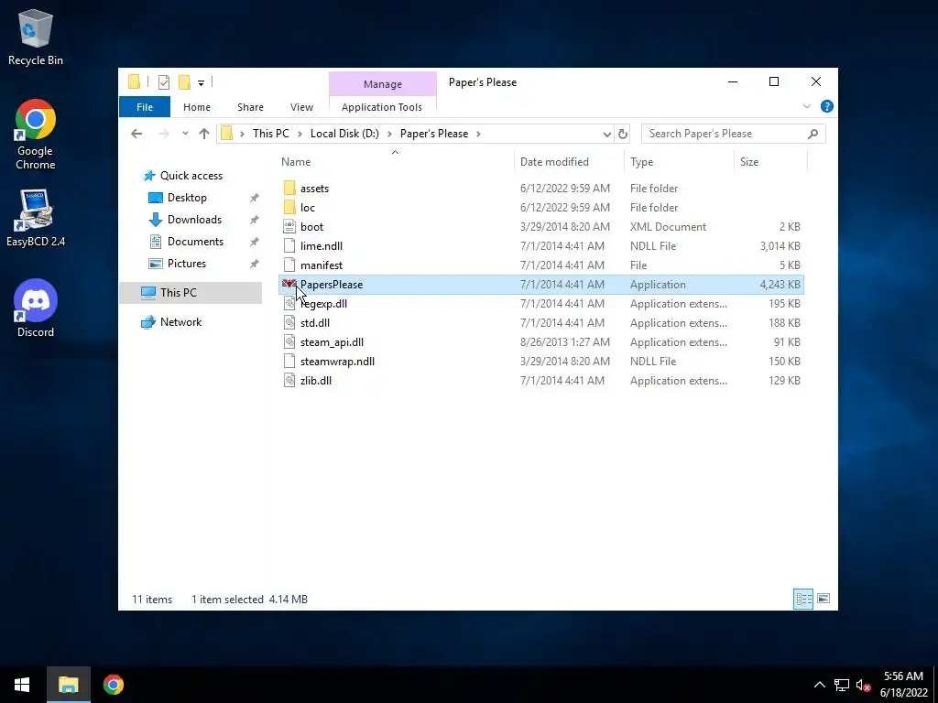This screenshot has width=938, height=703.
Task: Select the boot XML document icon
Action: pos(289,227)
